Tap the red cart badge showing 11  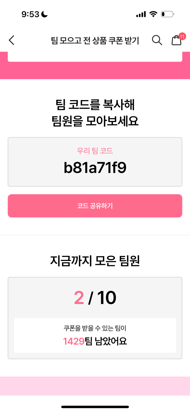(x=182, y=36)
